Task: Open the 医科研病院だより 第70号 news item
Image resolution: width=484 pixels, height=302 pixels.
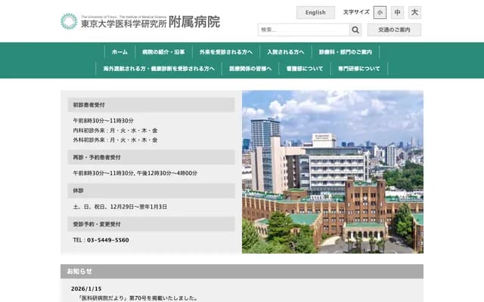Action: [138, 298]
